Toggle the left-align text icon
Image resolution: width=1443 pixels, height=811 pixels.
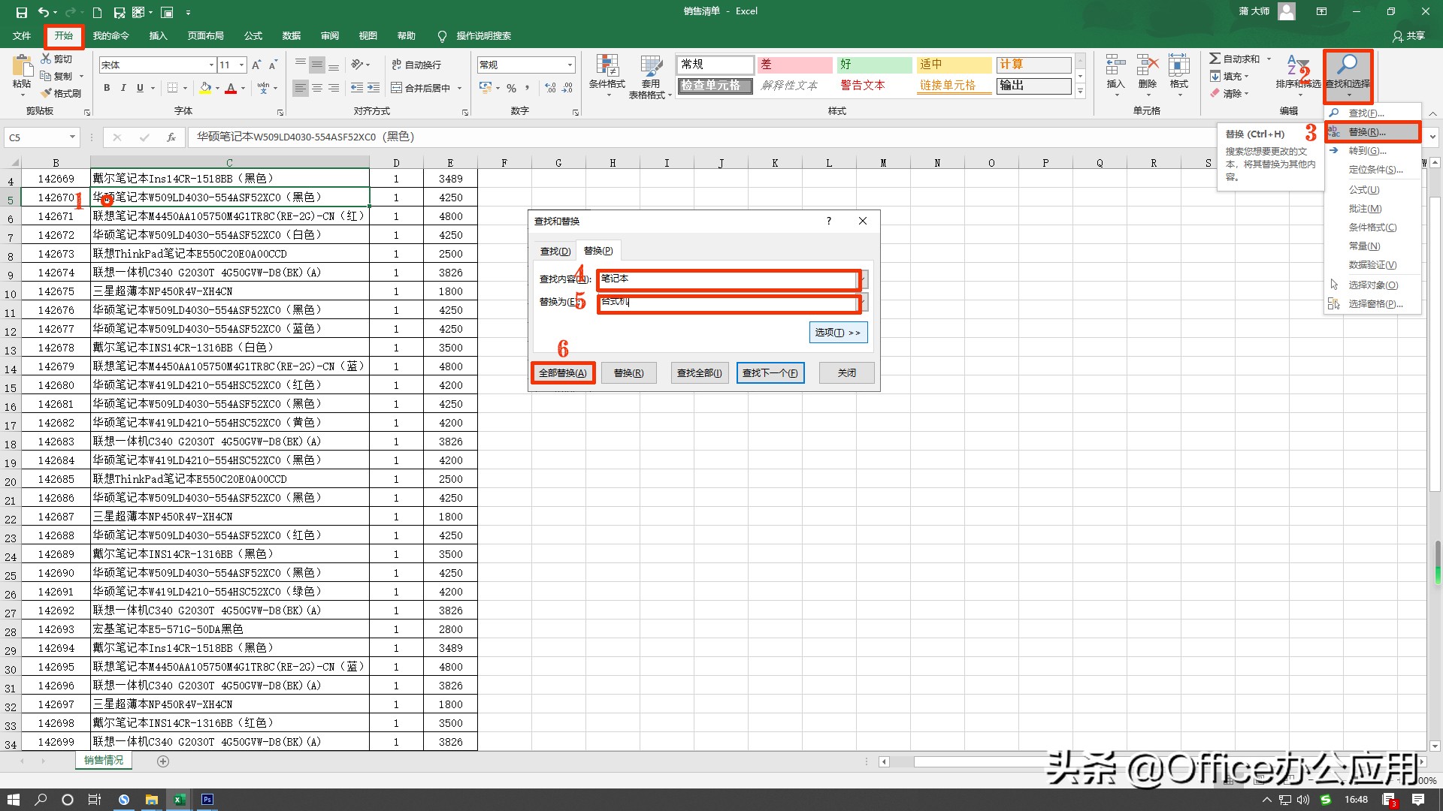(x=301, y=88)
